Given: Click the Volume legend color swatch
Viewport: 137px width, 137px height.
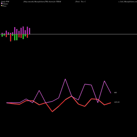Looking at the screenshot, I should click(2, 3).
